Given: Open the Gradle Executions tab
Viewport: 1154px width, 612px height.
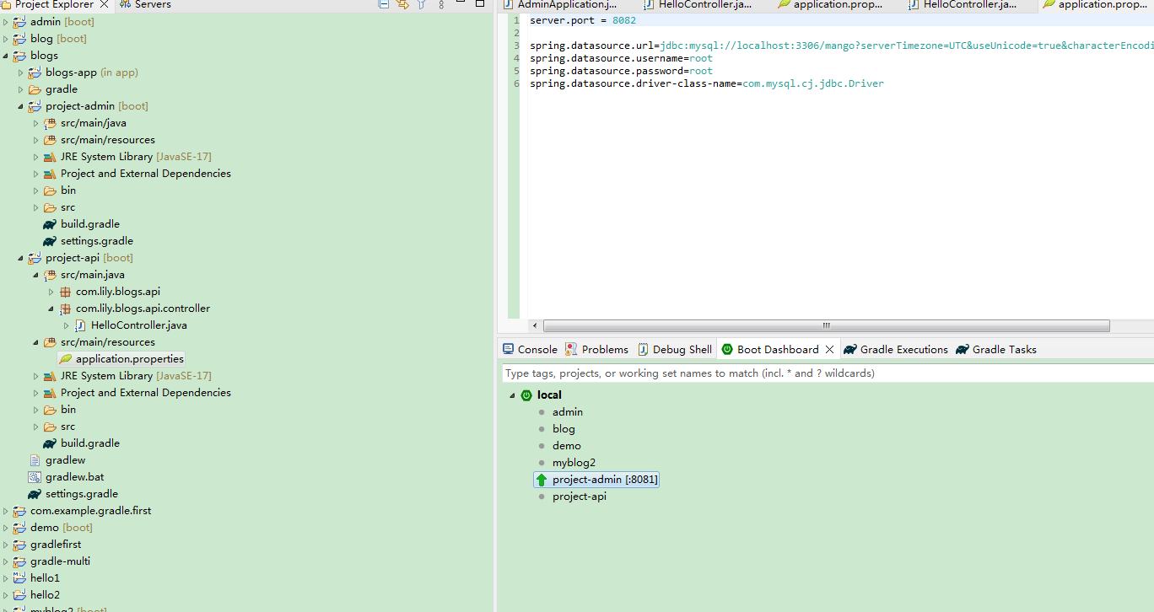Looking at the screenshot, I should (896, 349).
